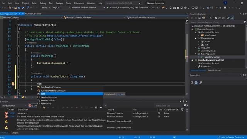Screen dimensions: 247x139
Task: Click the split editor plus icon above scrollbar
Action: [x=187, y=21]
